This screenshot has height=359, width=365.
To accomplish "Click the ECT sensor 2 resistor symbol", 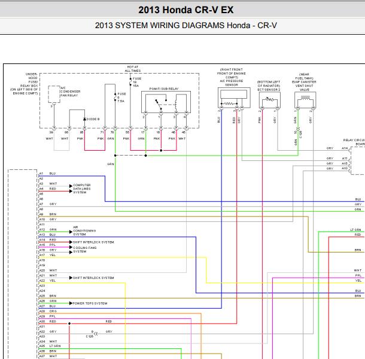I will [x=270, y=100].
